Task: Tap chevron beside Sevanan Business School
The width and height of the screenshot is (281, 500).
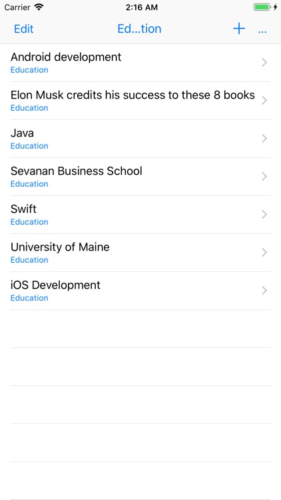Action: pos(264,177)
